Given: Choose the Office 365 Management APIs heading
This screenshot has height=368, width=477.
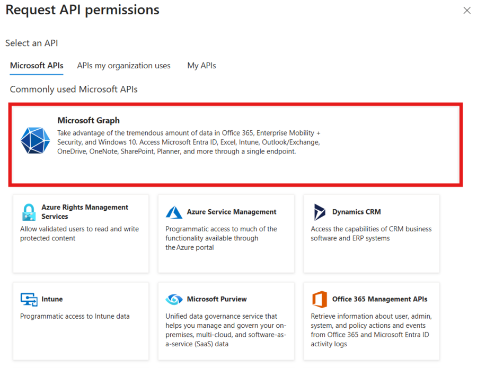Looking at the screenshot, I should (379, 299).
